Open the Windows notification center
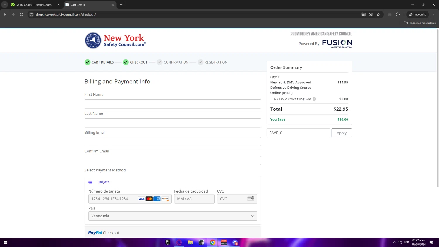439x247 pixels. coord(431,242)
